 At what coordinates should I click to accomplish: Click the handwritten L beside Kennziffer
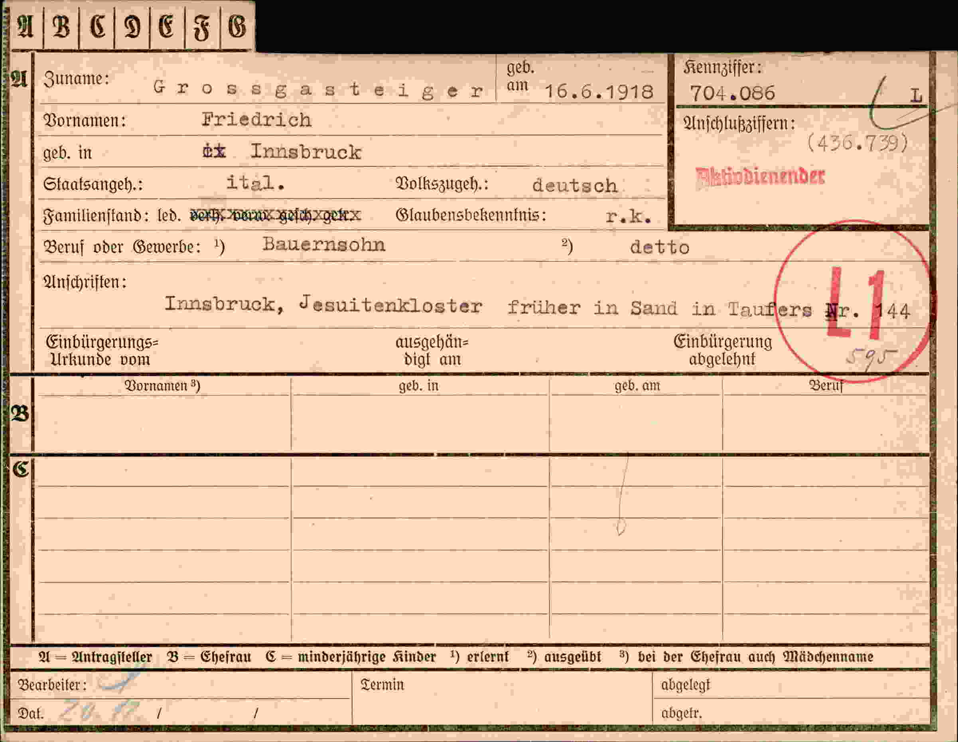pos(916,95)
